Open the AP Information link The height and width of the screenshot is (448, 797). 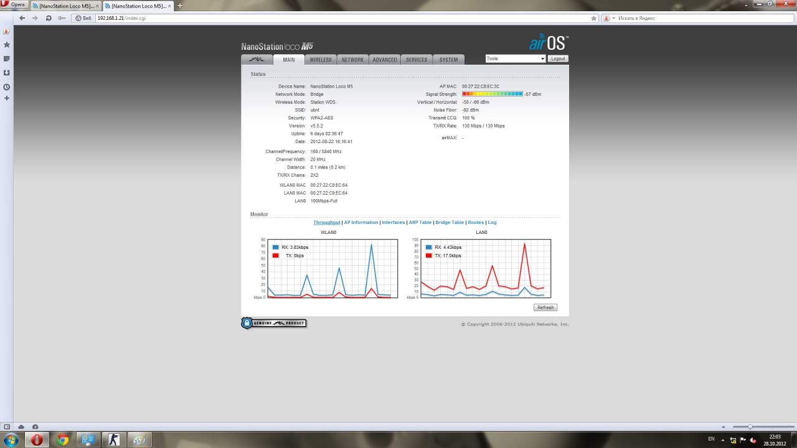(361, 222)
